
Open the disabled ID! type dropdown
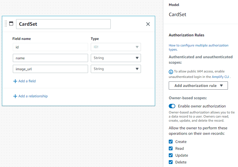pos(116,47)
